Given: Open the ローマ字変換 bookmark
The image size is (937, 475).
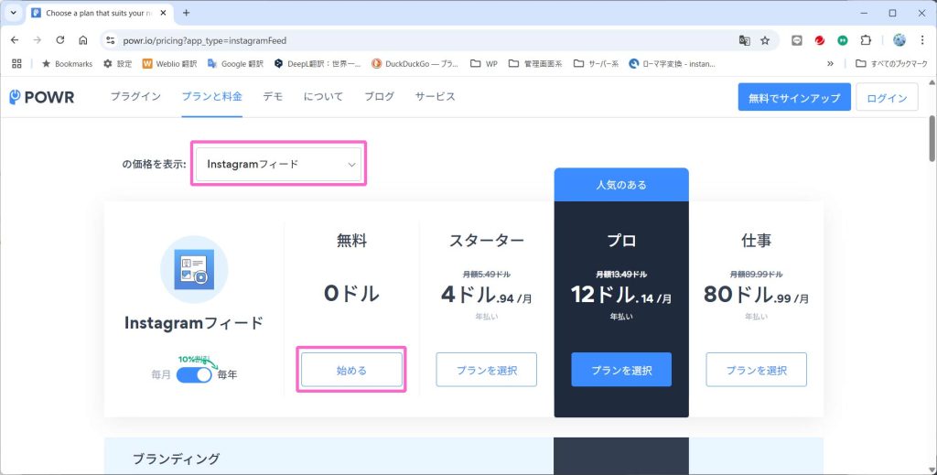Looking at the screenshot, I should pos(673,63).
